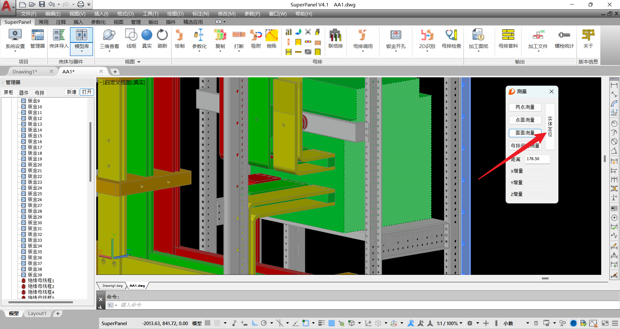Click the 新建 button in manager

click(x=72, y=92)
